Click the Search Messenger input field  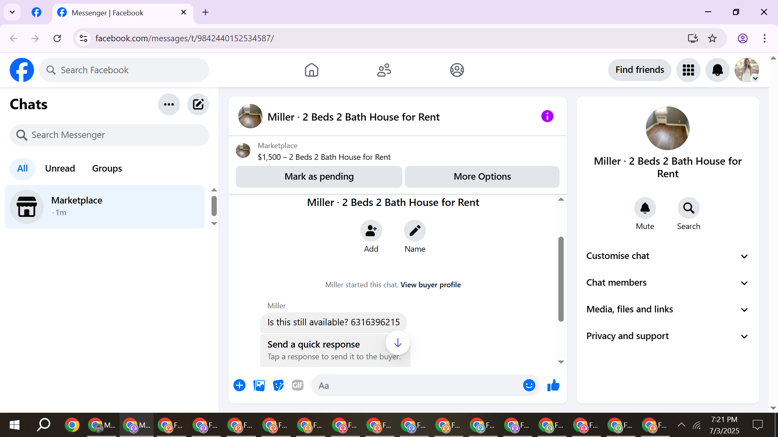click(x=109, y=135)
